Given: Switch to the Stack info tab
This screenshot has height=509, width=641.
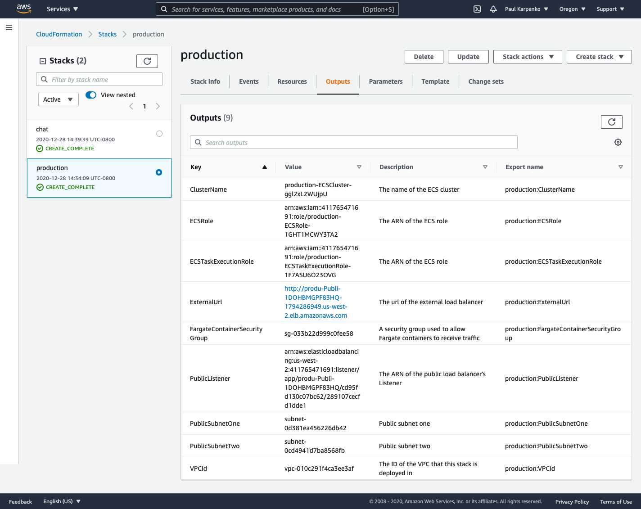Looking at the screenshot, I should (205, 81).
